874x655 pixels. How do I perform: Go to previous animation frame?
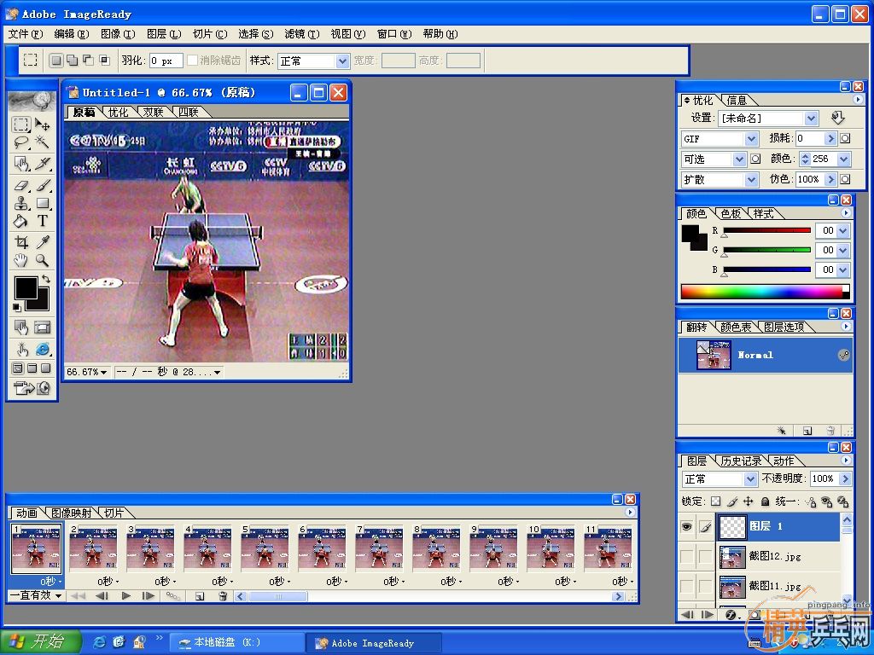point(102,596)
